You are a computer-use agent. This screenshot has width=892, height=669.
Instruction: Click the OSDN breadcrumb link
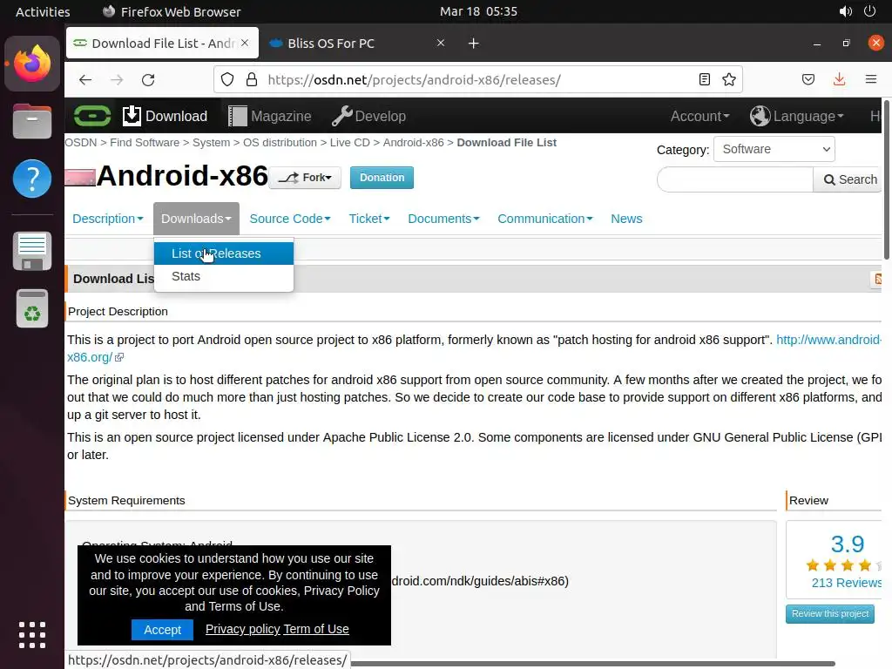click(x=81, y=143)
